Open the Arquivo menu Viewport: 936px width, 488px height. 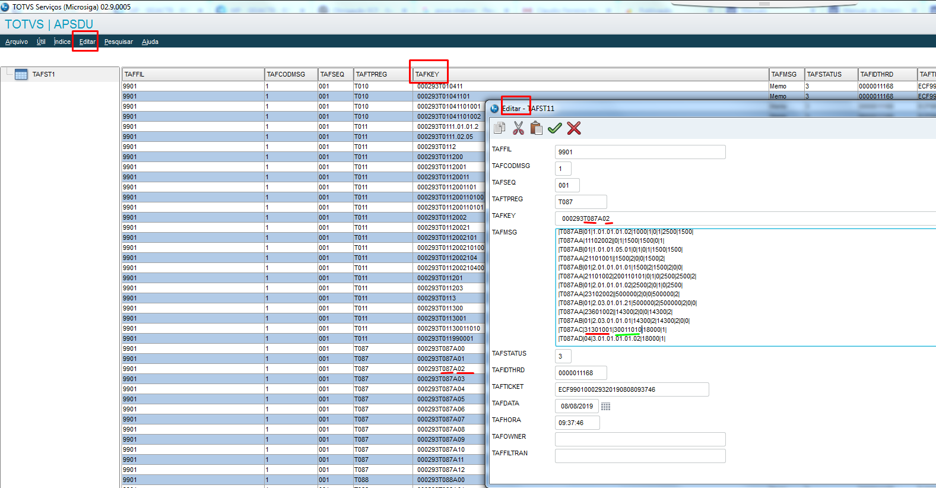[x=17, y=42]
